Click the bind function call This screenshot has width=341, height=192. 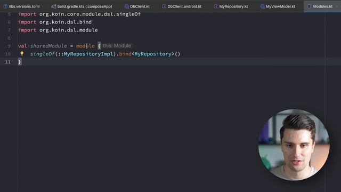(125, 54)
